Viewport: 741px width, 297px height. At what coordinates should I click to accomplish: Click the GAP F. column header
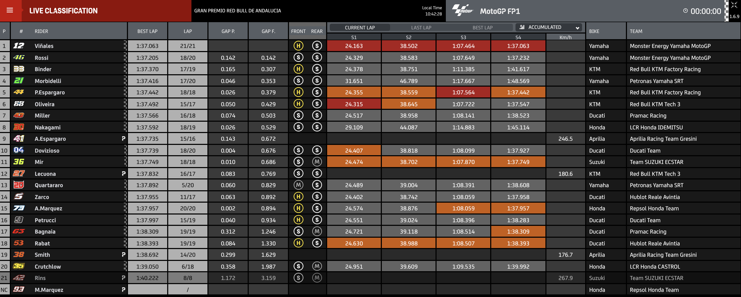pyautogui.click(x=268, y=31)
